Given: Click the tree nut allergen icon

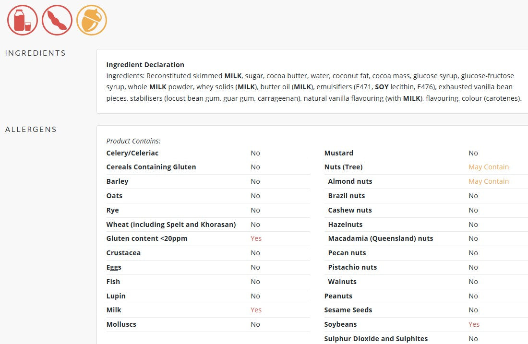Looking at the screenshot, I should pos(92,20).
